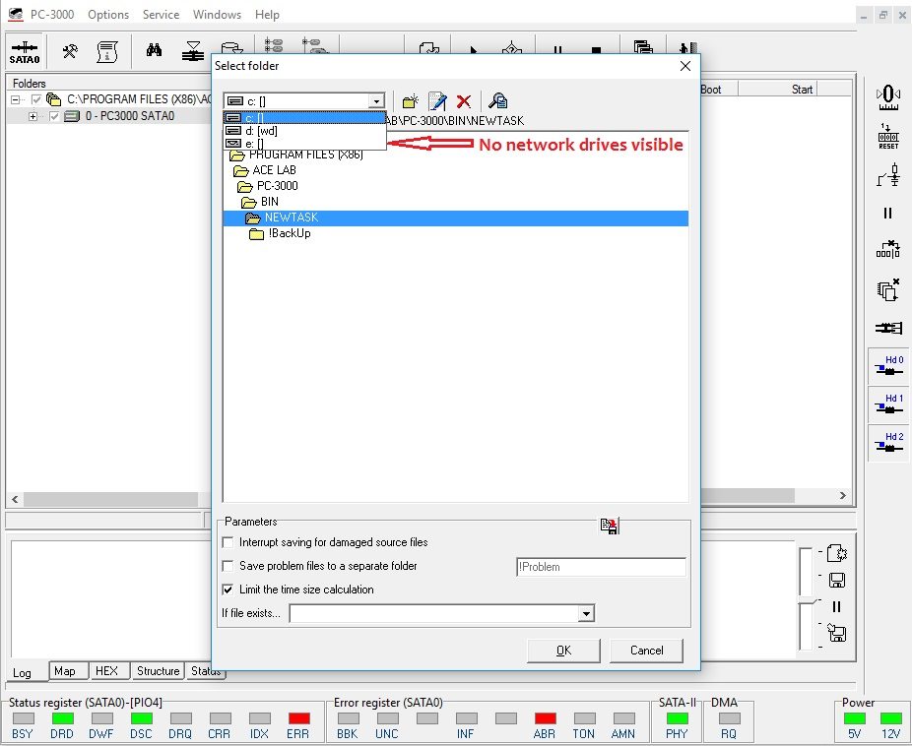Click the Boot column header
Viewport: 912px width, 746px height.
719,90
